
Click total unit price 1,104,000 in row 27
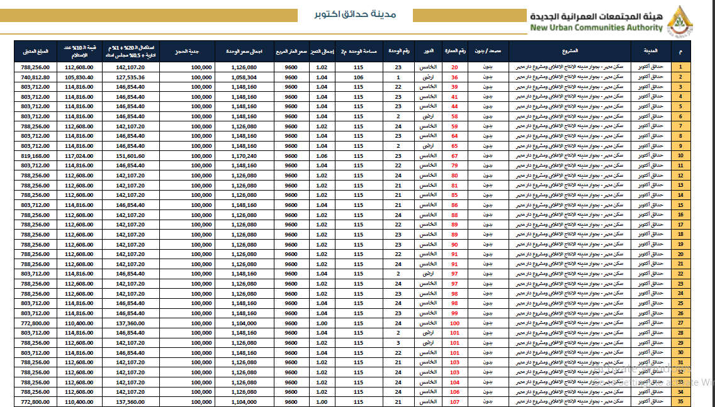244,323
